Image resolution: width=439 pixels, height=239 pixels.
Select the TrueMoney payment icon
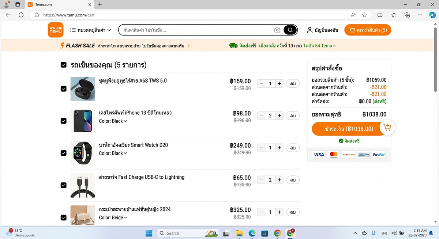coord(349,155)
